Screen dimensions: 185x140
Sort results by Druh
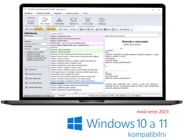coord(61,29)
